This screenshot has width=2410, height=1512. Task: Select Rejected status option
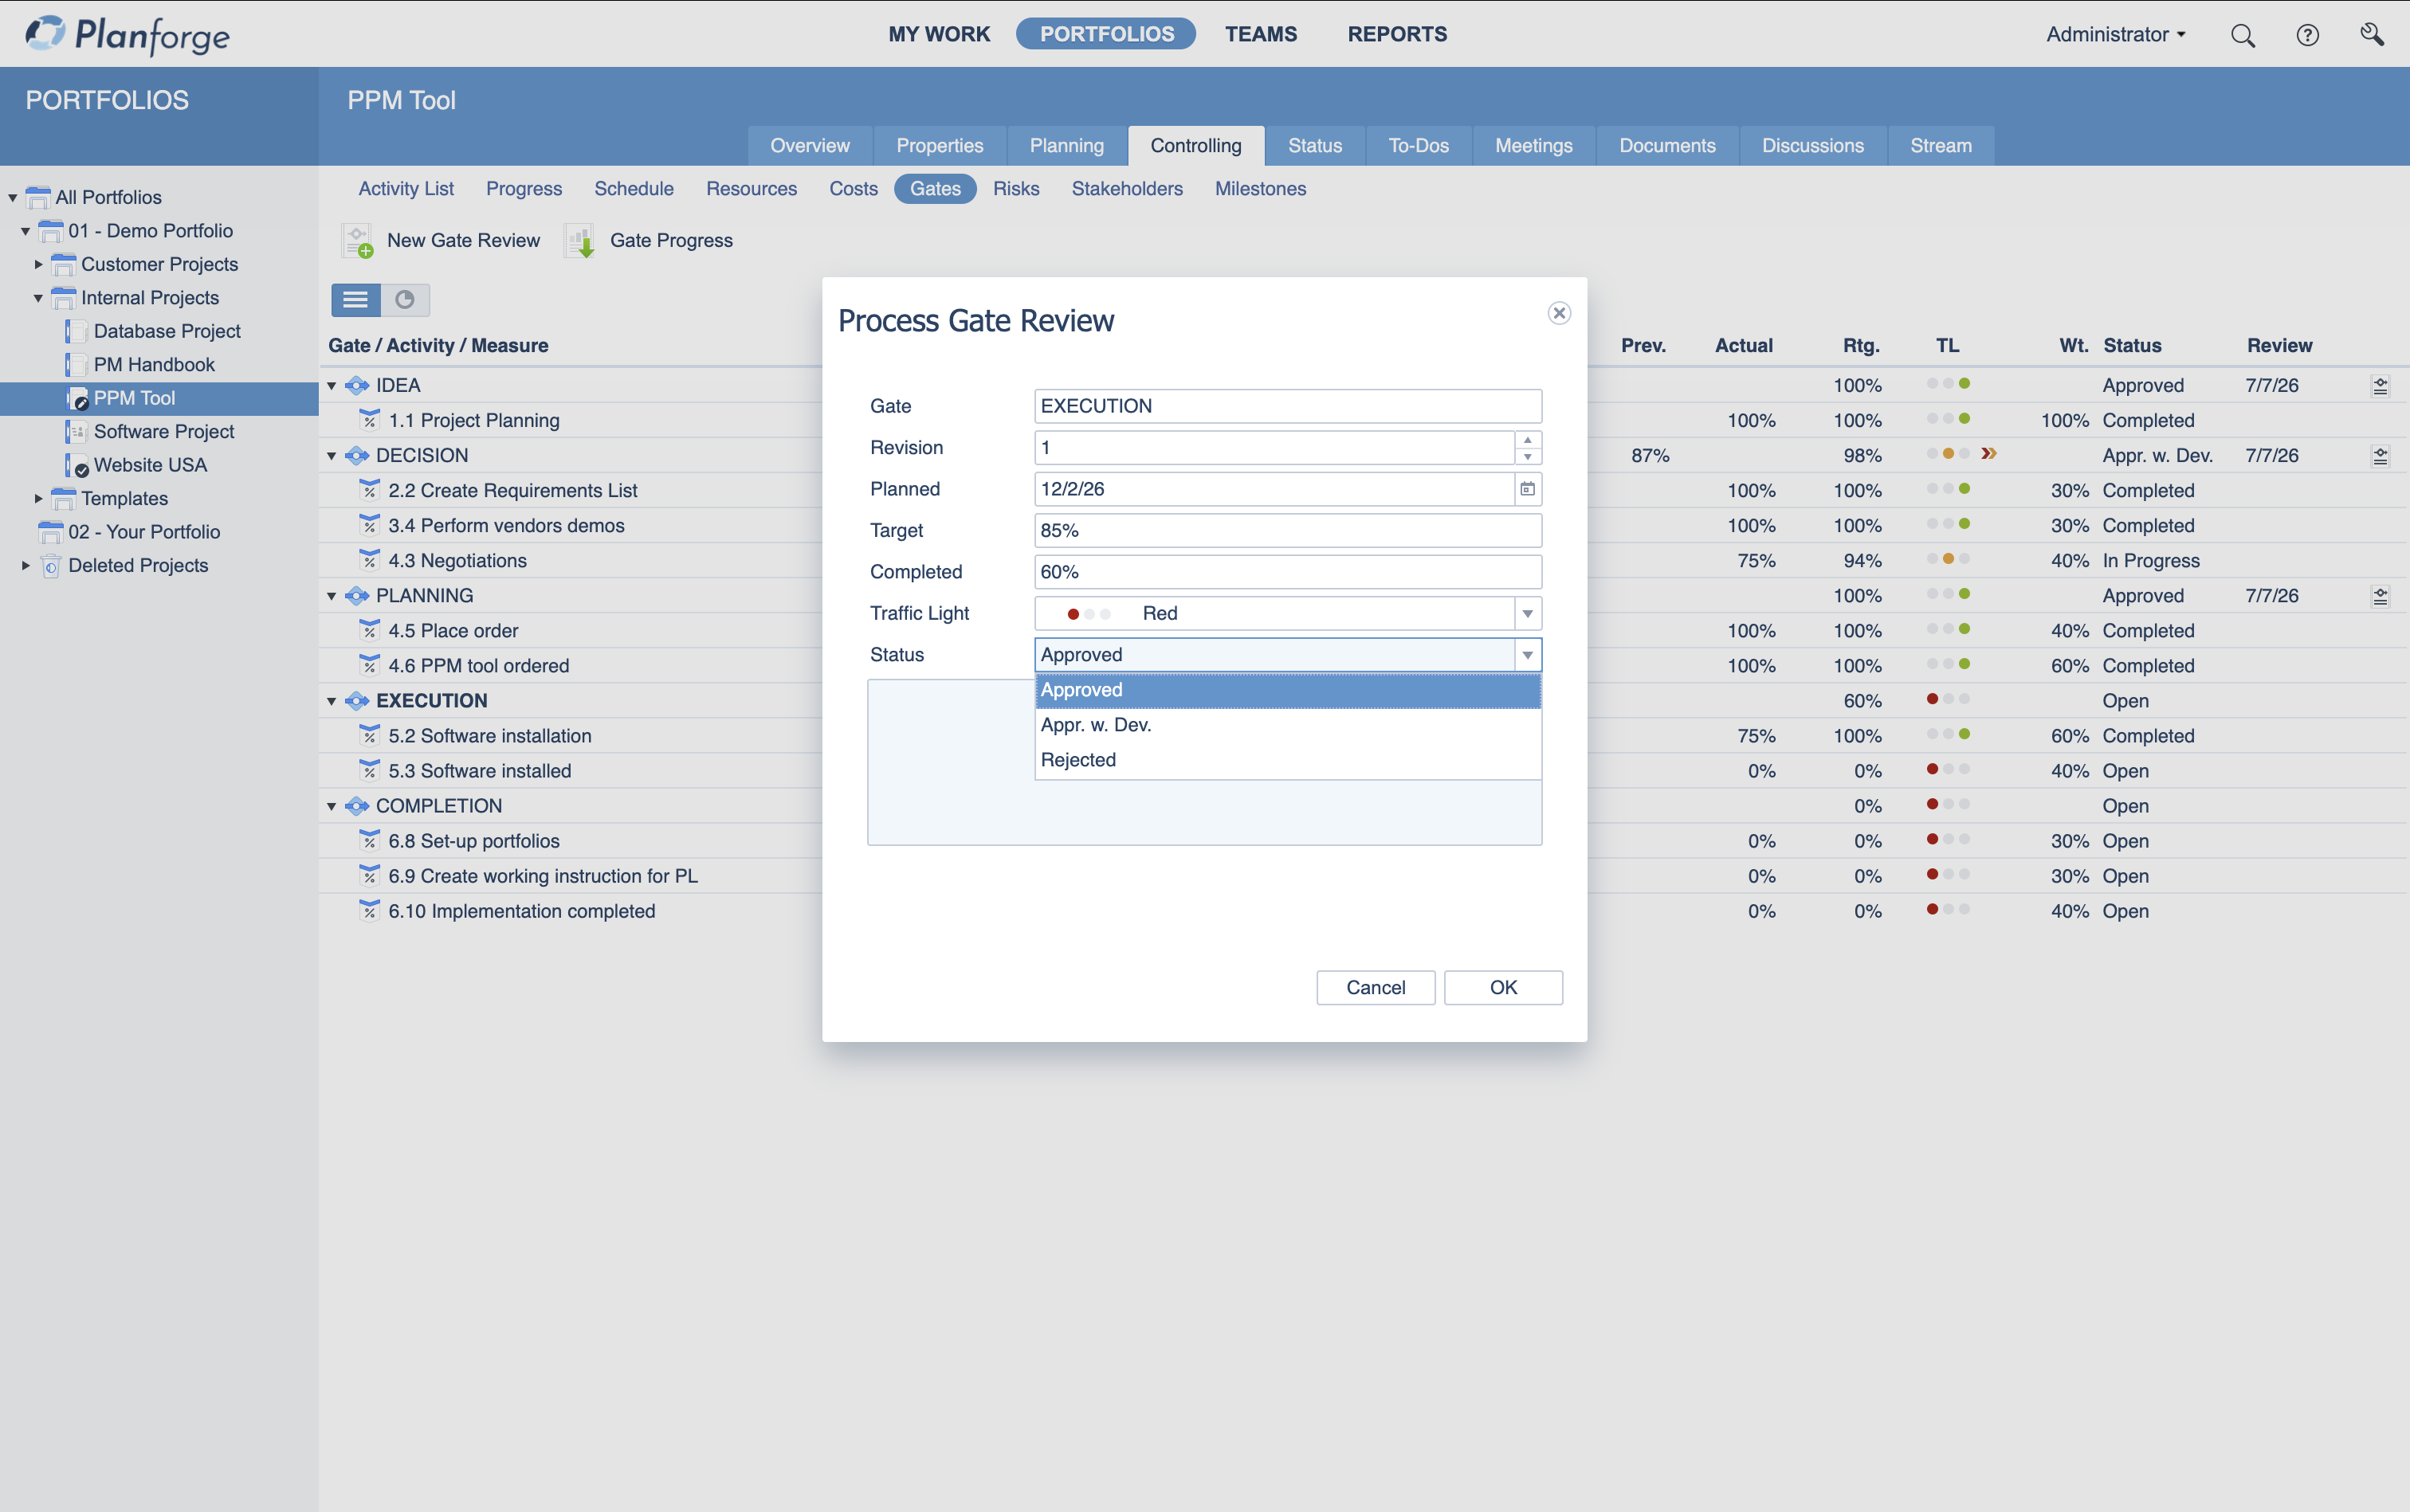1288,760
